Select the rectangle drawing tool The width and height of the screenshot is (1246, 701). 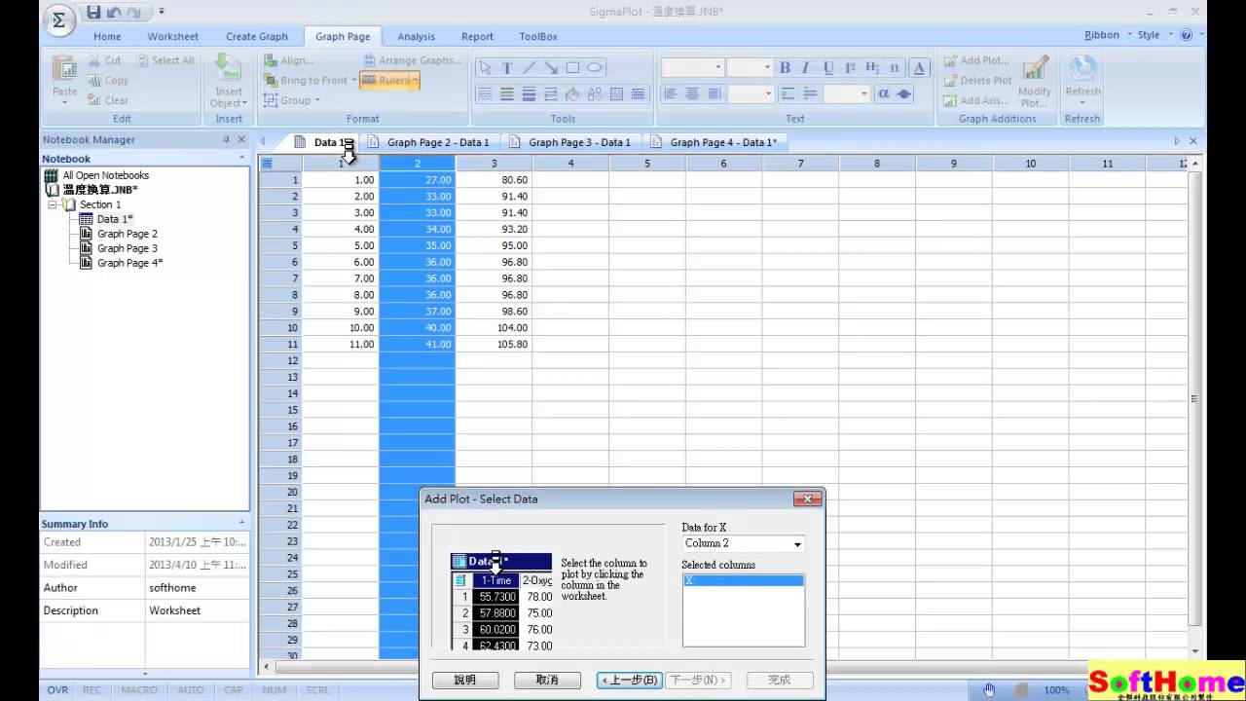572,68
